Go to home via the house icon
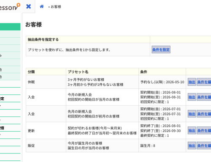Image resolution: width=211 pixels, height=162 pixels. pyautogui.click(x=42, y=6)
